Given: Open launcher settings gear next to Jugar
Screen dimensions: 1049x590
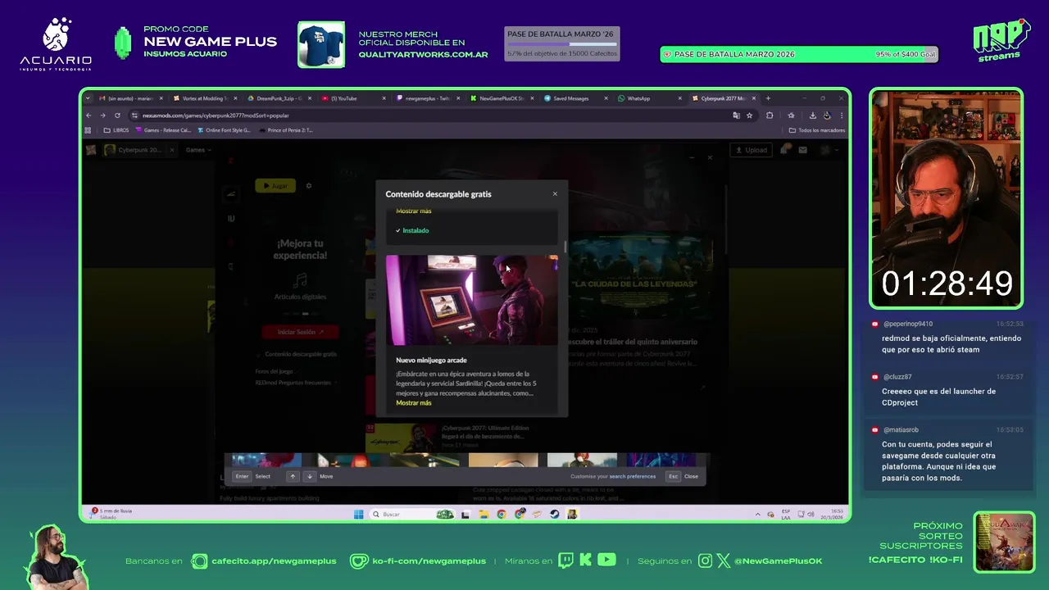Looking at the screenshot, I should (309, 186).
